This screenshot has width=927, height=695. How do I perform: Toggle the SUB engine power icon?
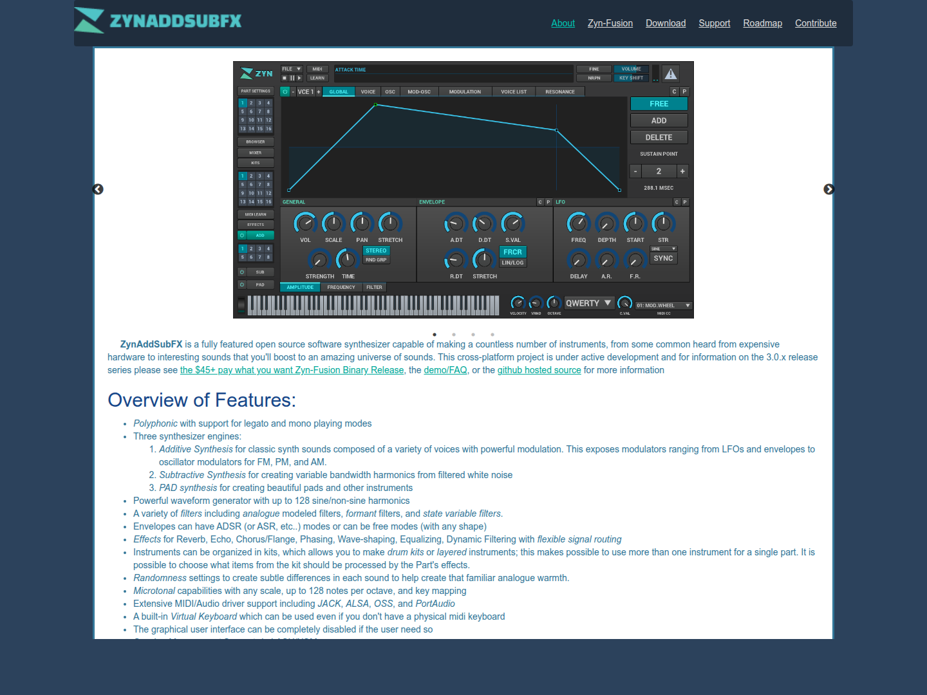[x=242, y=272]
